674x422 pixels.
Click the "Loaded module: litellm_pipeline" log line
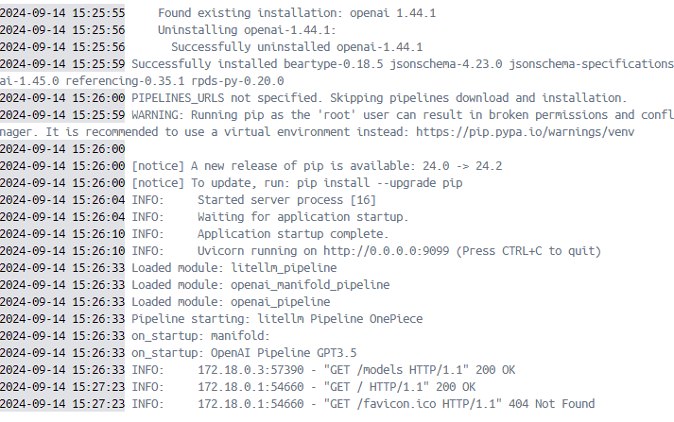point(233,268)
